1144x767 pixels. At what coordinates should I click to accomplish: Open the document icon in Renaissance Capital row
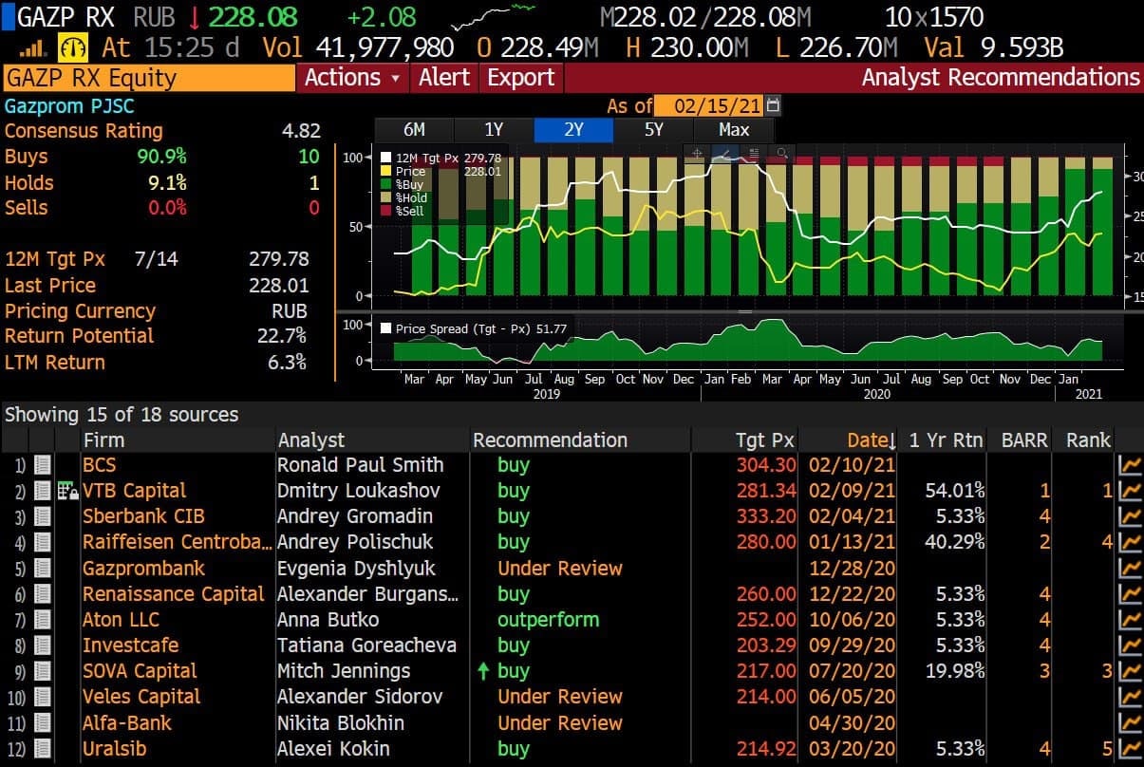click(x=43, y=594)
